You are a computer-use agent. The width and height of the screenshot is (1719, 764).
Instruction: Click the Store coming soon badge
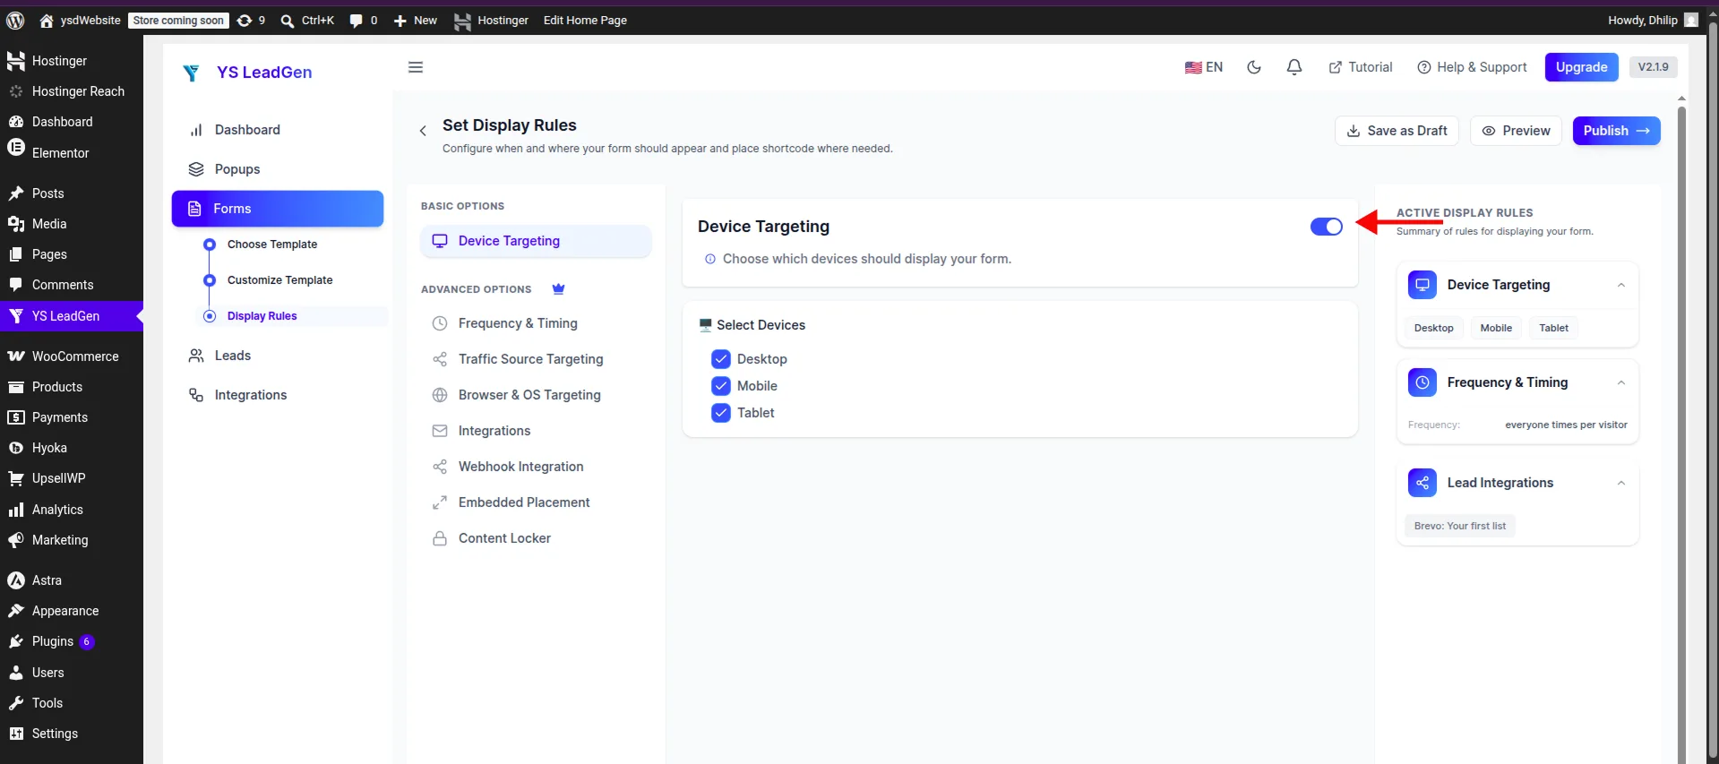pyautogui.click(x=178, y=21)
